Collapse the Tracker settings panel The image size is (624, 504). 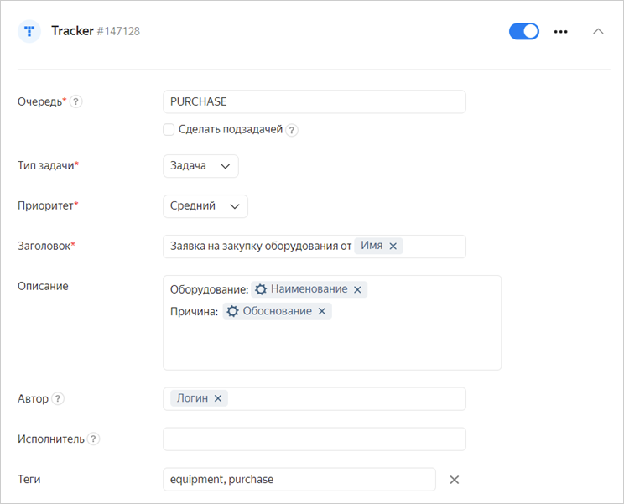tap(598, 31)
